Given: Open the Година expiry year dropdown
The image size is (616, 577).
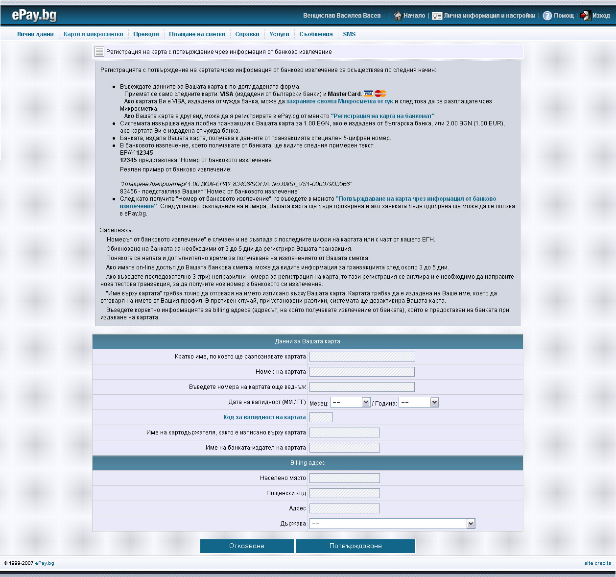Looking at the screenshot, I should click(x=419, y=402).
